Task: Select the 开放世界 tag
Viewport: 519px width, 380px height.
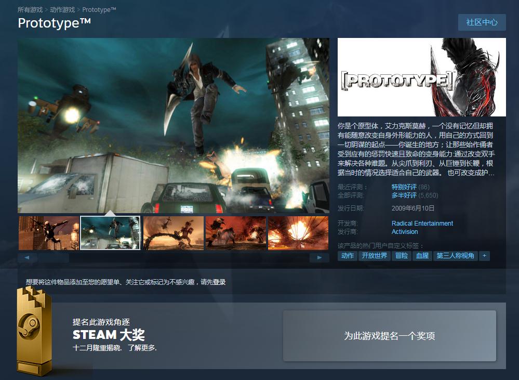Action: coord(375,256)
